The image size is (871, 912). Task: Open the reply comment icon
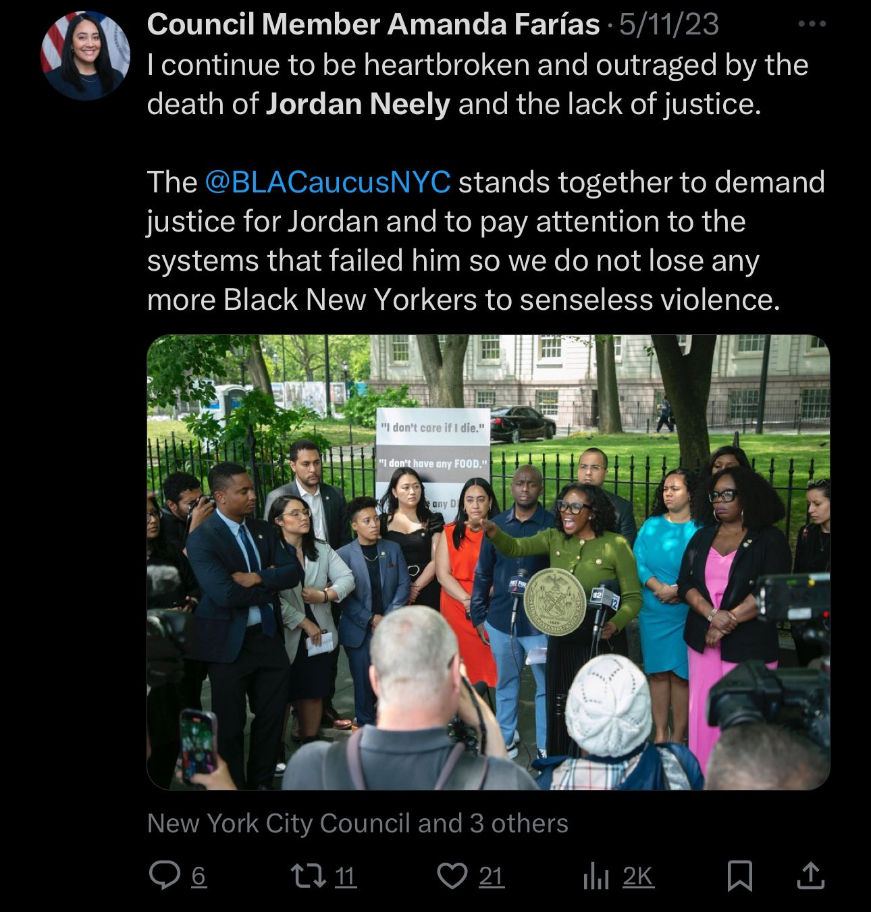(x=164, y=876)
